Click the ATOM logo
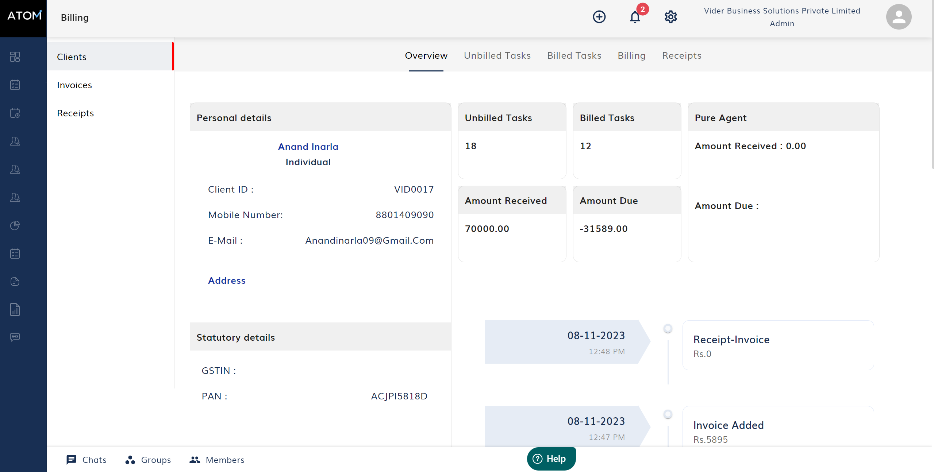The height and width of the screenshot is (472, 934). [23, 16]
